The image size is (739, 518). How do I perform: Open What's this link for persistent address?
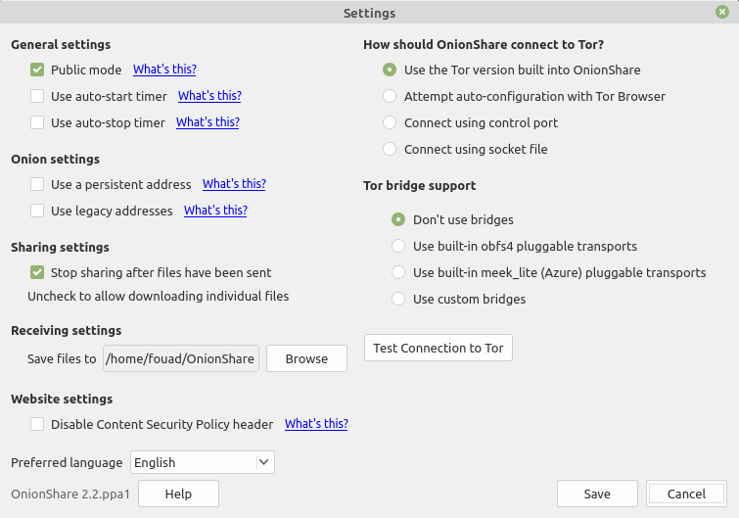tap(234, 184)
